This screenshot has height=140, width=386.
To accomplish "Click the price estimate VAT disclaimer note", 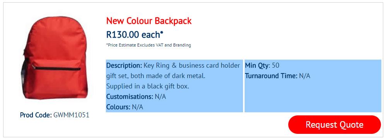I will (148, 45).
